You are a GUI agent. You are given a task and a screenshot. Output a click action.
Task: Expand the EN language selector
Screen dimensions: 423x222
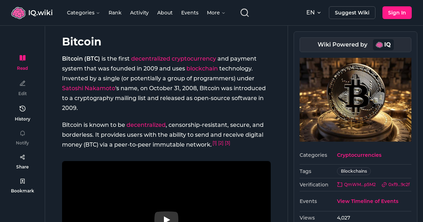(x=313, y=12)
